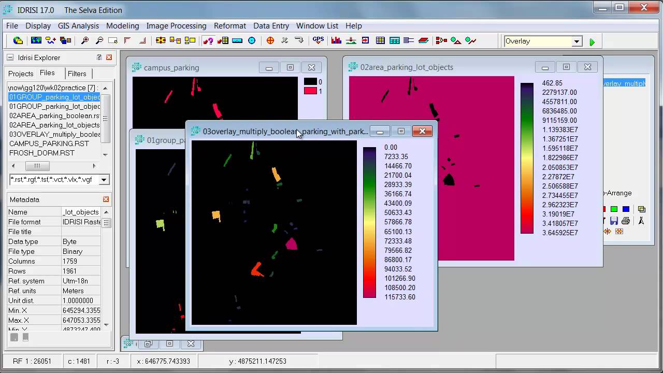Click the profile landscape icon in toolbar

351,40
